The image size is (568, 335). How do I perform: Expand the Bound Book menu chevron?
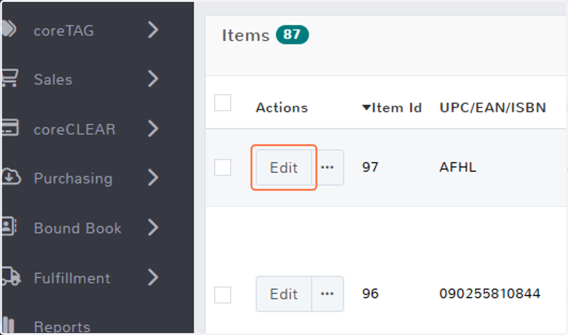click(x=153, y=228)
